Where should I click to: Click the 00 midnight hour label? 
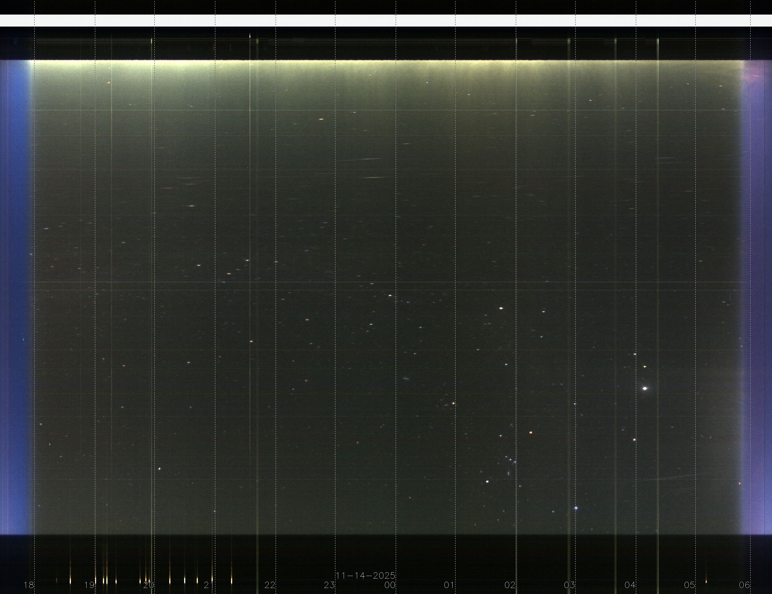pos(390,585)
